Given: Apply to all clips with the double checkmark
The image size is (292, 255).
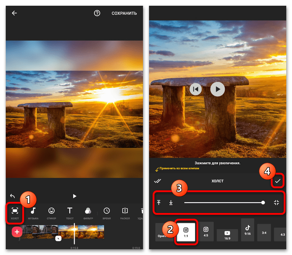Looking at the screenshot, I should (x=157, y=181).
